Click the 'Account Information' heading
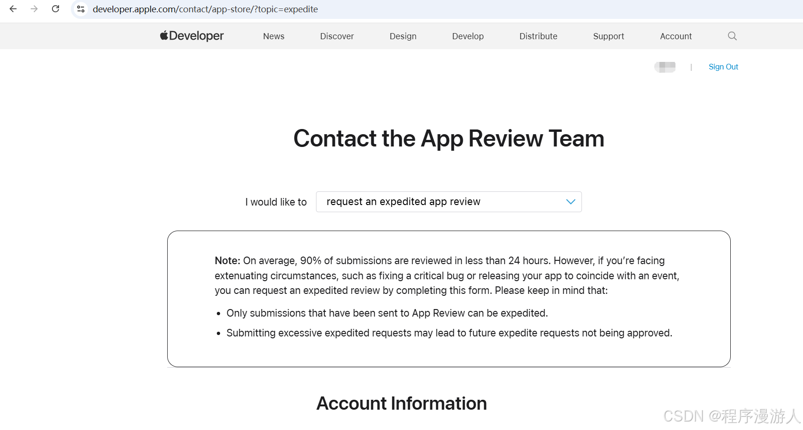This screenshot has width=803, height=430. point(401,404)
